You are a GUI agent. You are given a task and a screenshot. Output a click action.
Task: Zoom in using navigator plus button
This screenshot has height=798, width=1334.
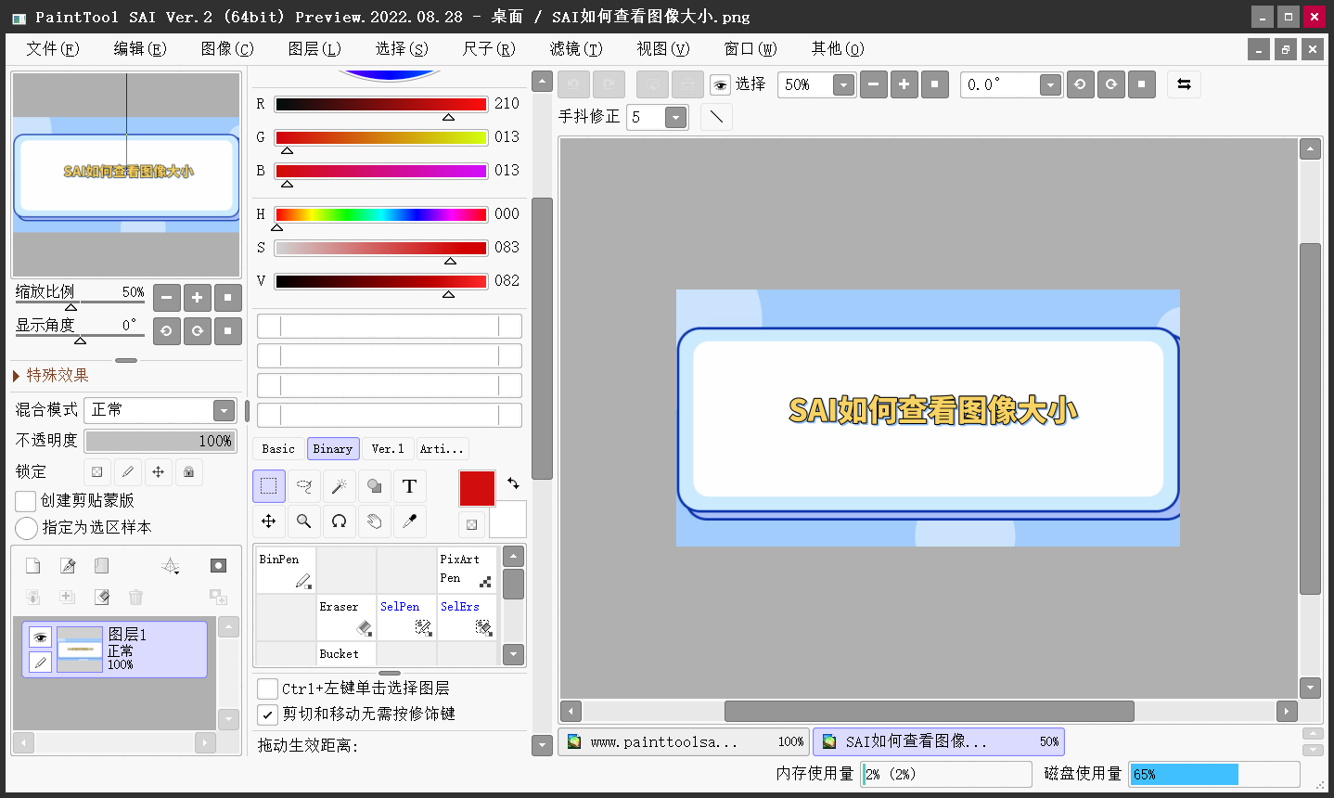pos(197,298)
